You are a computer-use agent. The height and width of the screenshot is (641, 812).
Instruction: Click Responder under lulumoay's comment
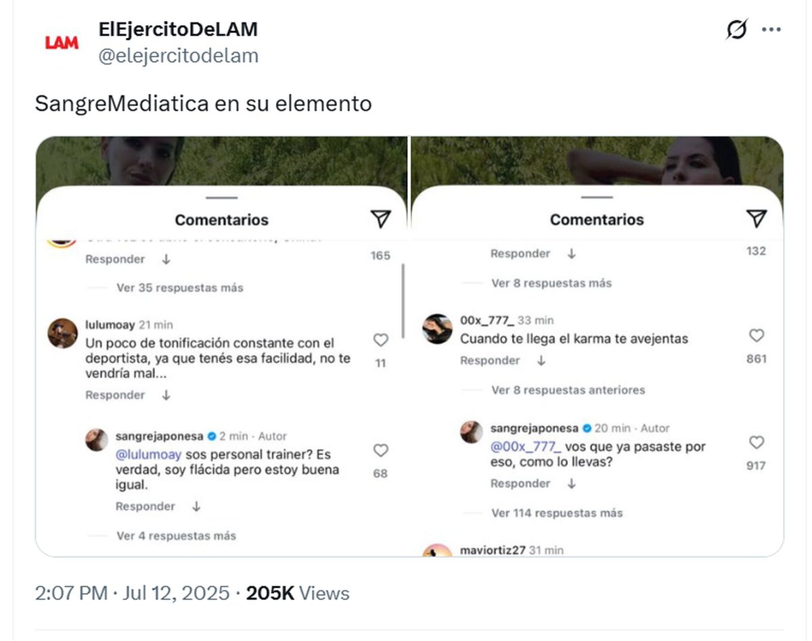coord(115,395)
